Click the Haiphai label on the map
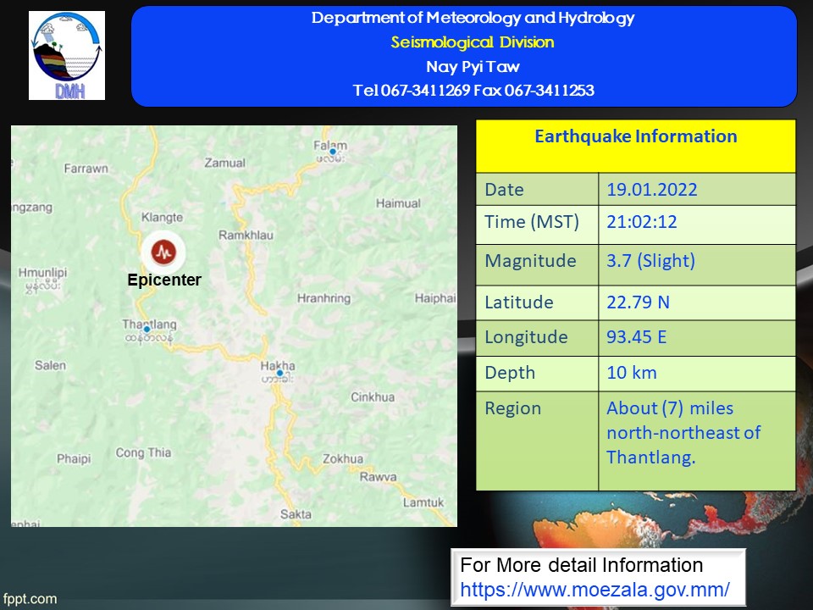The image size is (813, 610). (435, 298)
